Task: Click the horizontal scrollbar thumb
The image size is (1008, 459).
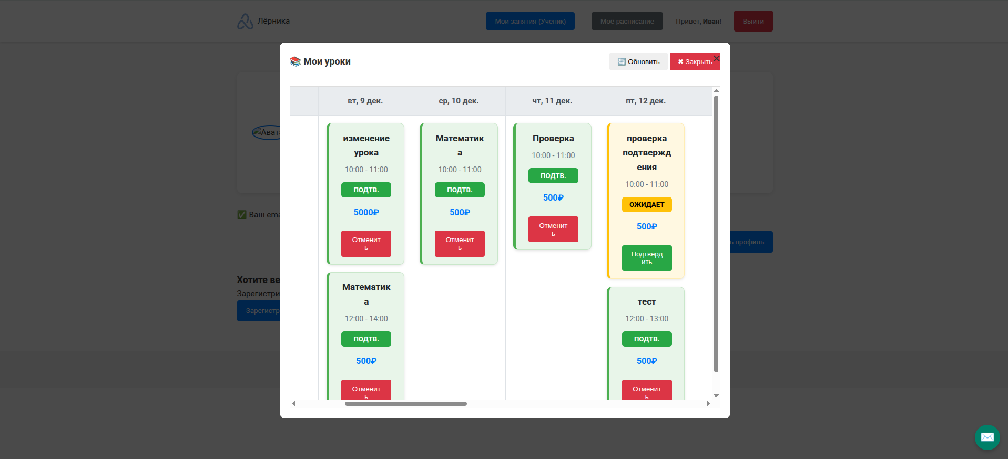Action: [405, 404]
